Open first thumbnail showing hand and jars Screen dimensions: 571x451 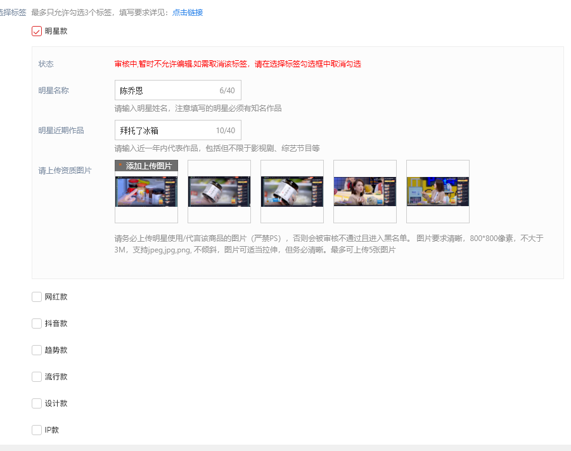[146, 192]
